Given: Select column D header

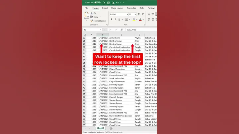Looking at the screenshot, I should point(139,35).
